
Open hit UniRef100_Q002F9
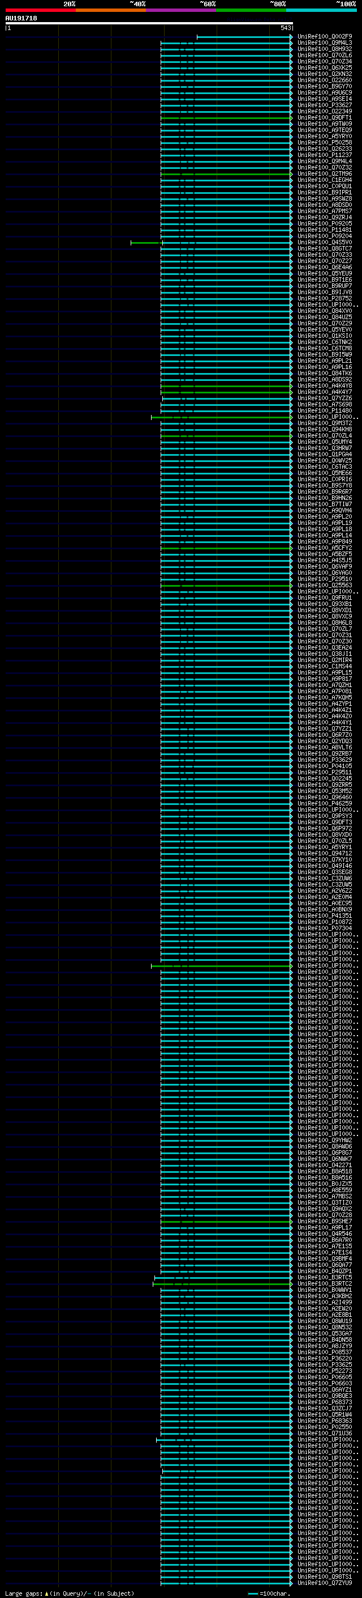coord(325,37)
